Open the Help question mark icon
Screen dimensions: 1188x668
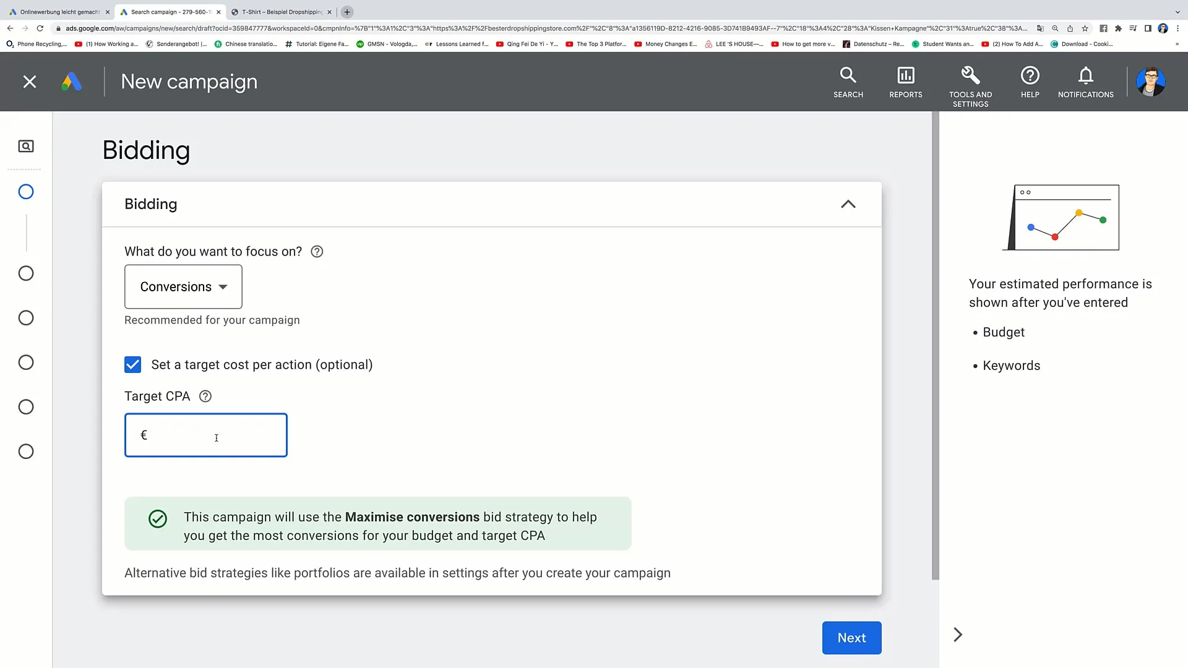tap(1030, 82)
